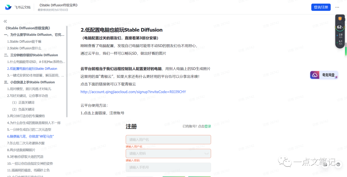Image resolution: width=347 pixels, height=177 pixels.
Task: Click the text 云平台使用方法：
Action: click(x=94, y=105)
